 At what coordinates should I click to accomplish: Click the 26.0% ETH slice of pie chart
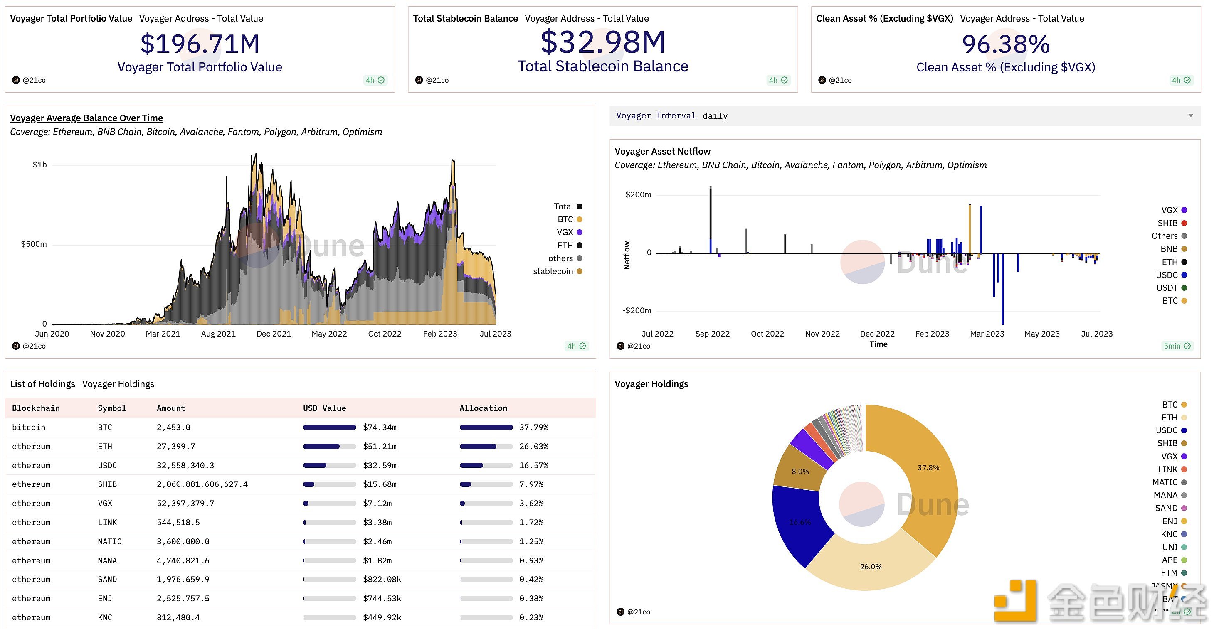pyautogui.click(x=871, y=566)
